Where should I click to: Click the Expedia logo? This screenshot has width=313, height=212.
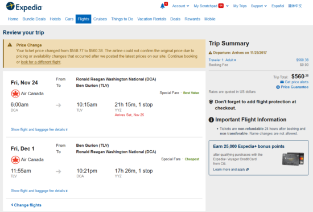click(24, 7)
